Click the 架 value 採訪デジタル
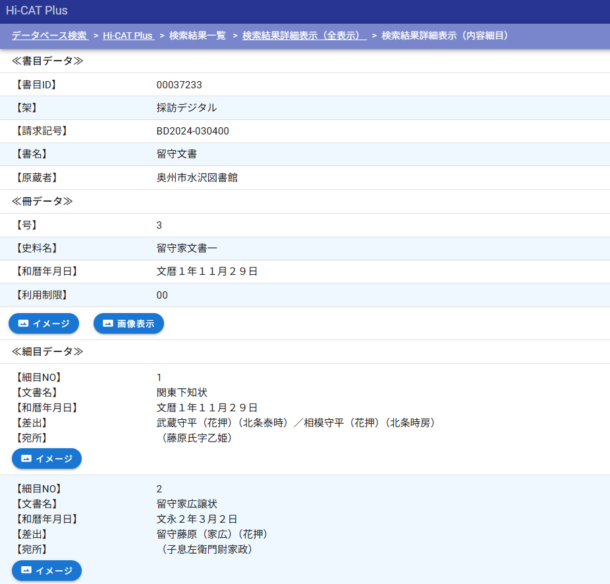The width and height of the screenshot is (610, 584). click(186, 108)
